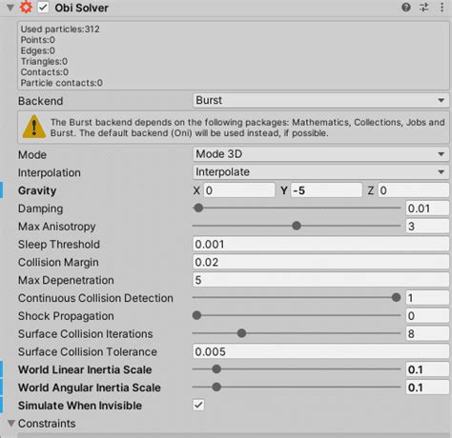Click the Gravity property label
Viewport: 452px width, 438px height.
[37, 190]
